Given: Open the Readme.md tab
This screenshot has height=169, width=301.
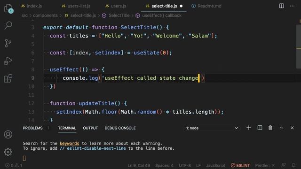Looking at the screenshot, I should (x=206, y=6).
